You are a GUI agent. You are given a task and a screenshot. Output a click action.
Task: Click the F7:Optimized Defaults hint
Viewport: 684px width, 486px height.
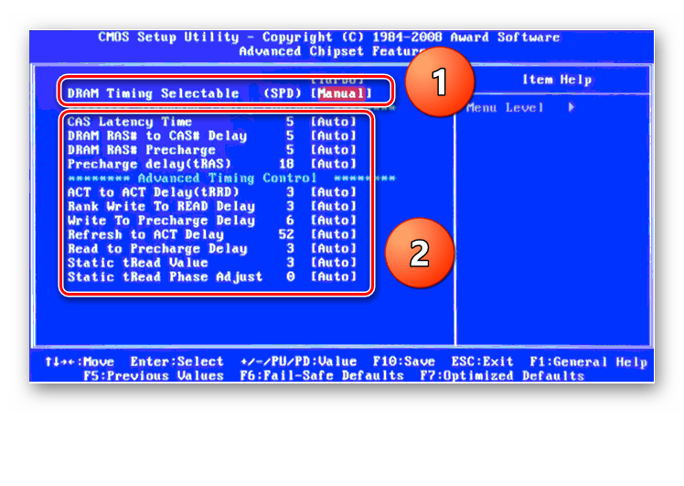click(502, 375)
